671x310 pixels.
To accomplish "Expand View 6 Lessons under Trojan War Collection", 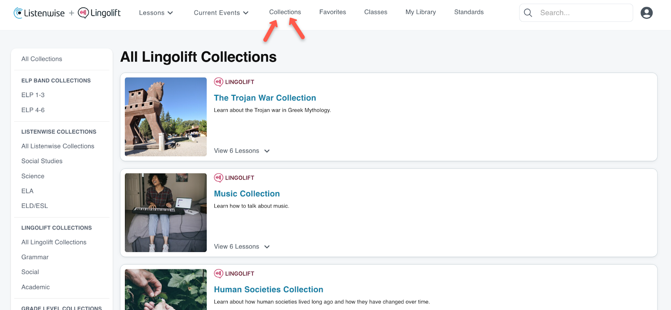I will (x=242, y=151).
